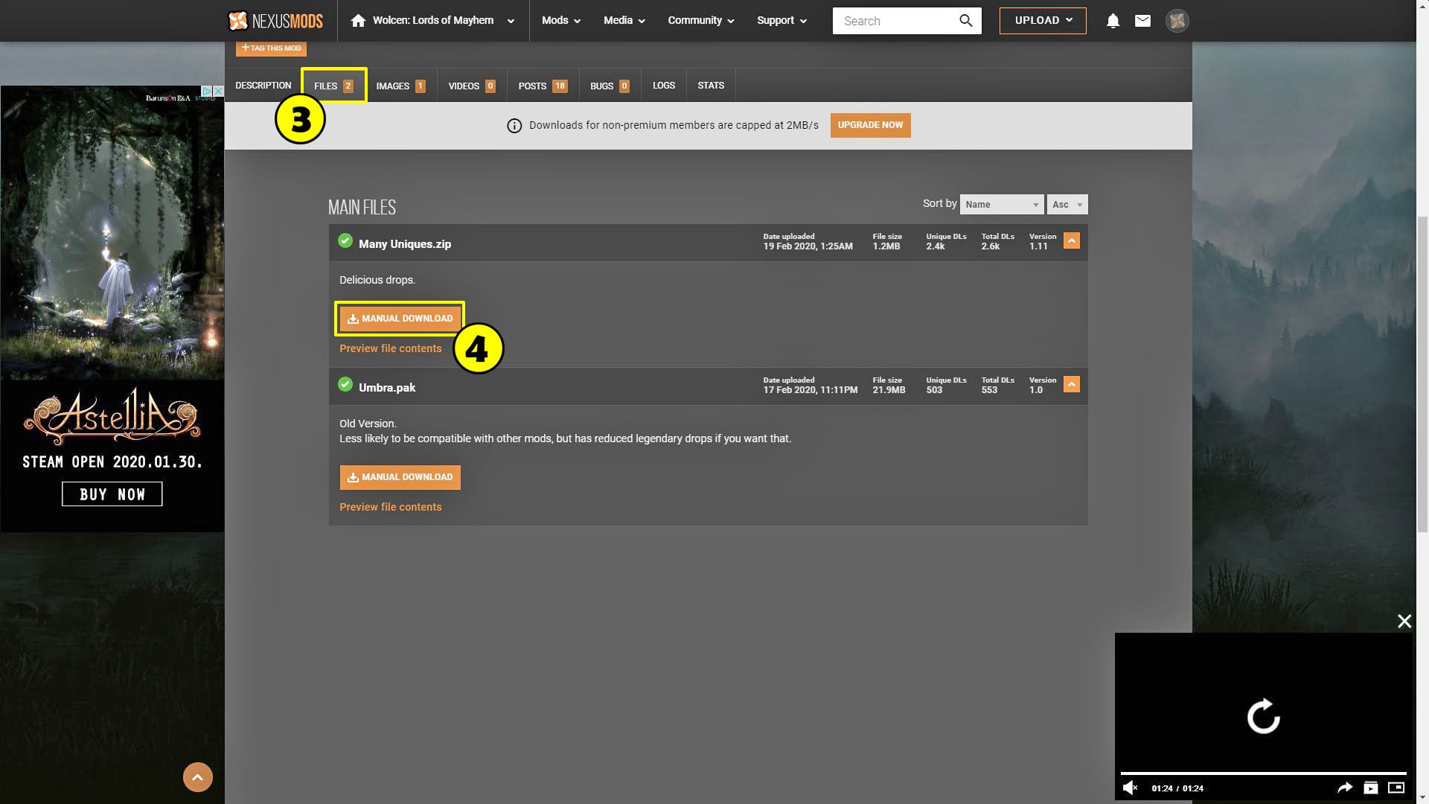Open the Sort by Name dropdown
Image resolution: width=1429 pixels, height=804 pixels.
coord(1002,205)
